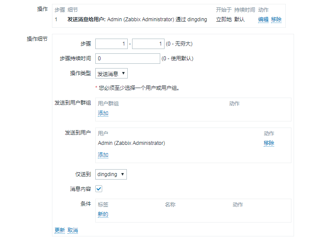The image size is (333, 239).
Task: Click the 步骤持续时间 input box
Action: [x=127, y=59]
